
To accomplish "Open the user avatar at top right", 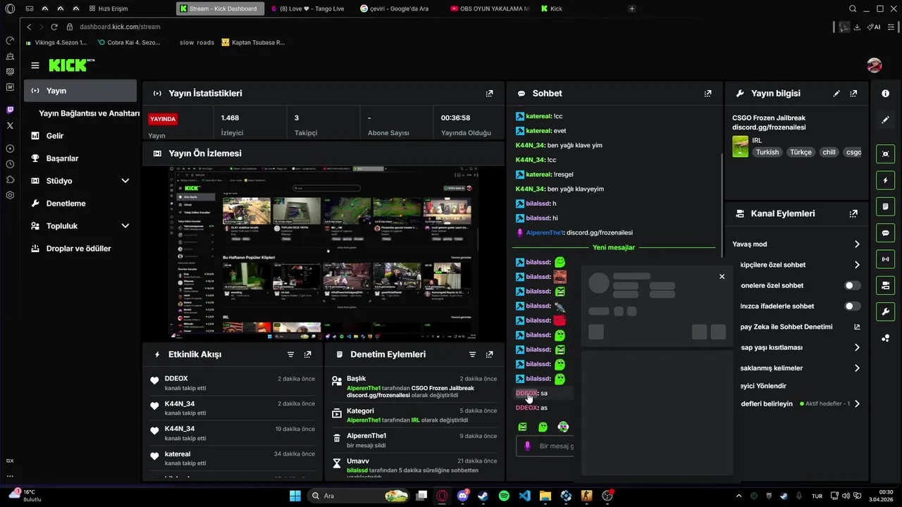I will click(x=875, y=65).
